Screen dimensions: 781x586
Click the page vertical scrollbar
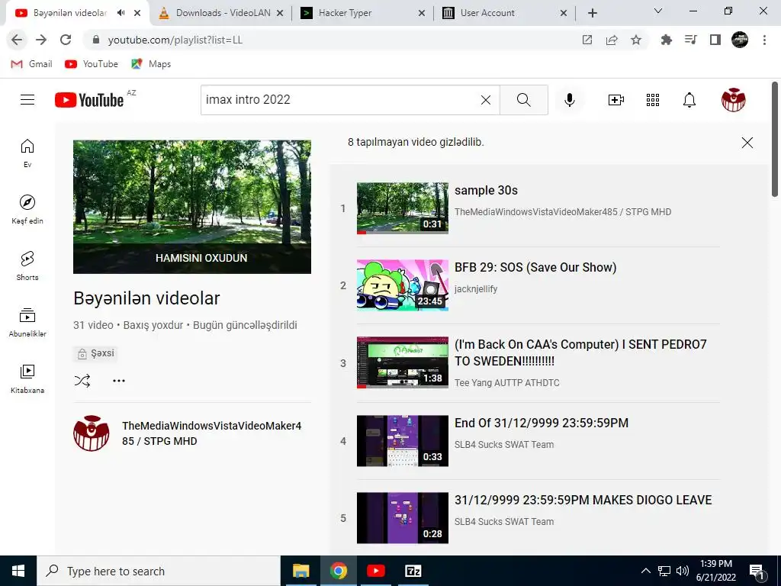click(x=775, y=140)
